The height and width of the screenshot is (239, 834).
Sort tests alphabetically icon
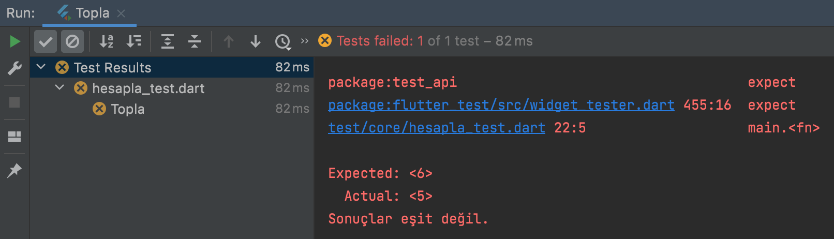pos(107,41)
